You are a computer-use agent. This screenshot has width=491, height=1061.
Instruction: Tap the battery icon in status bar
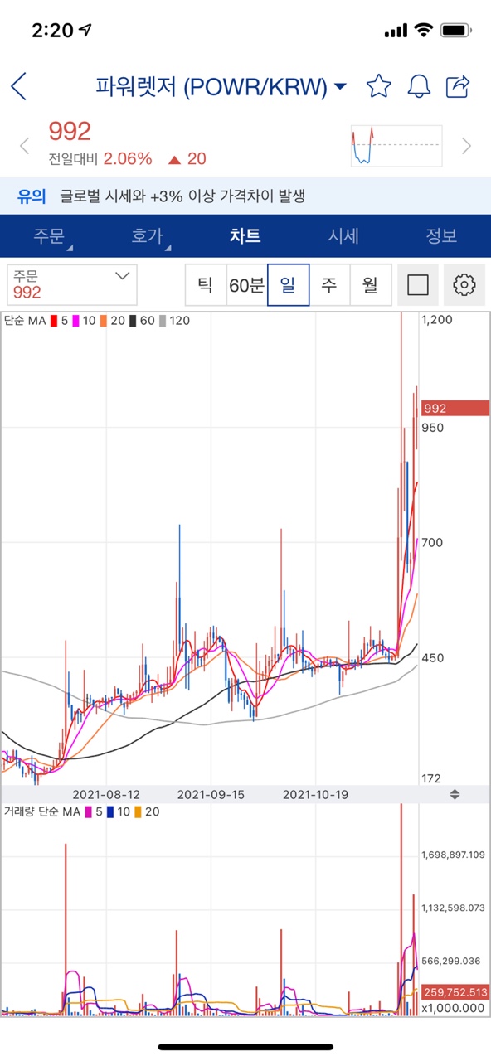456,31
